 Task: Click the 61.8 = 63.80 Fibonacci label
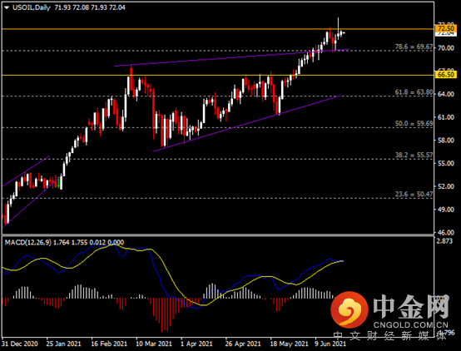pos(414,92)
